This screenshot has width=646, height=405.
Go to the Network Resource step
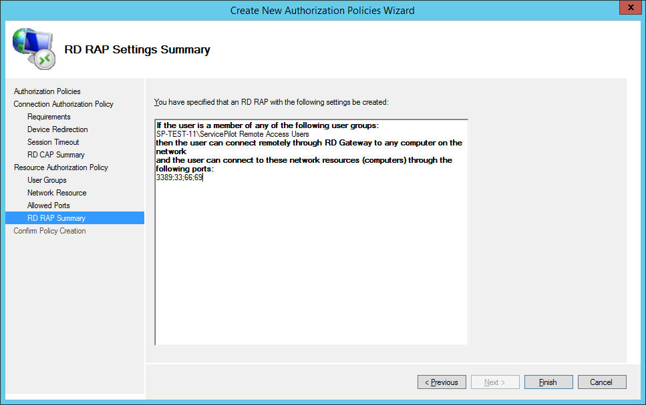tap(57, 193)
